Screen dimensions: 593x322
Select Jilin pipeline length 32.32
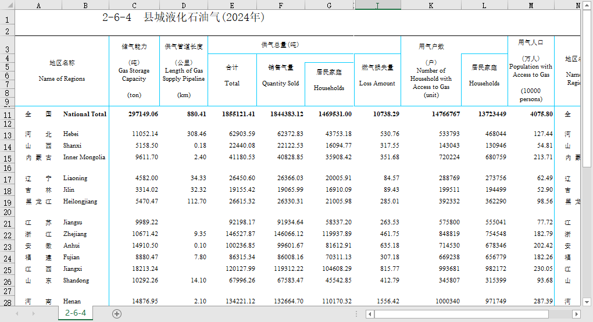184,189
